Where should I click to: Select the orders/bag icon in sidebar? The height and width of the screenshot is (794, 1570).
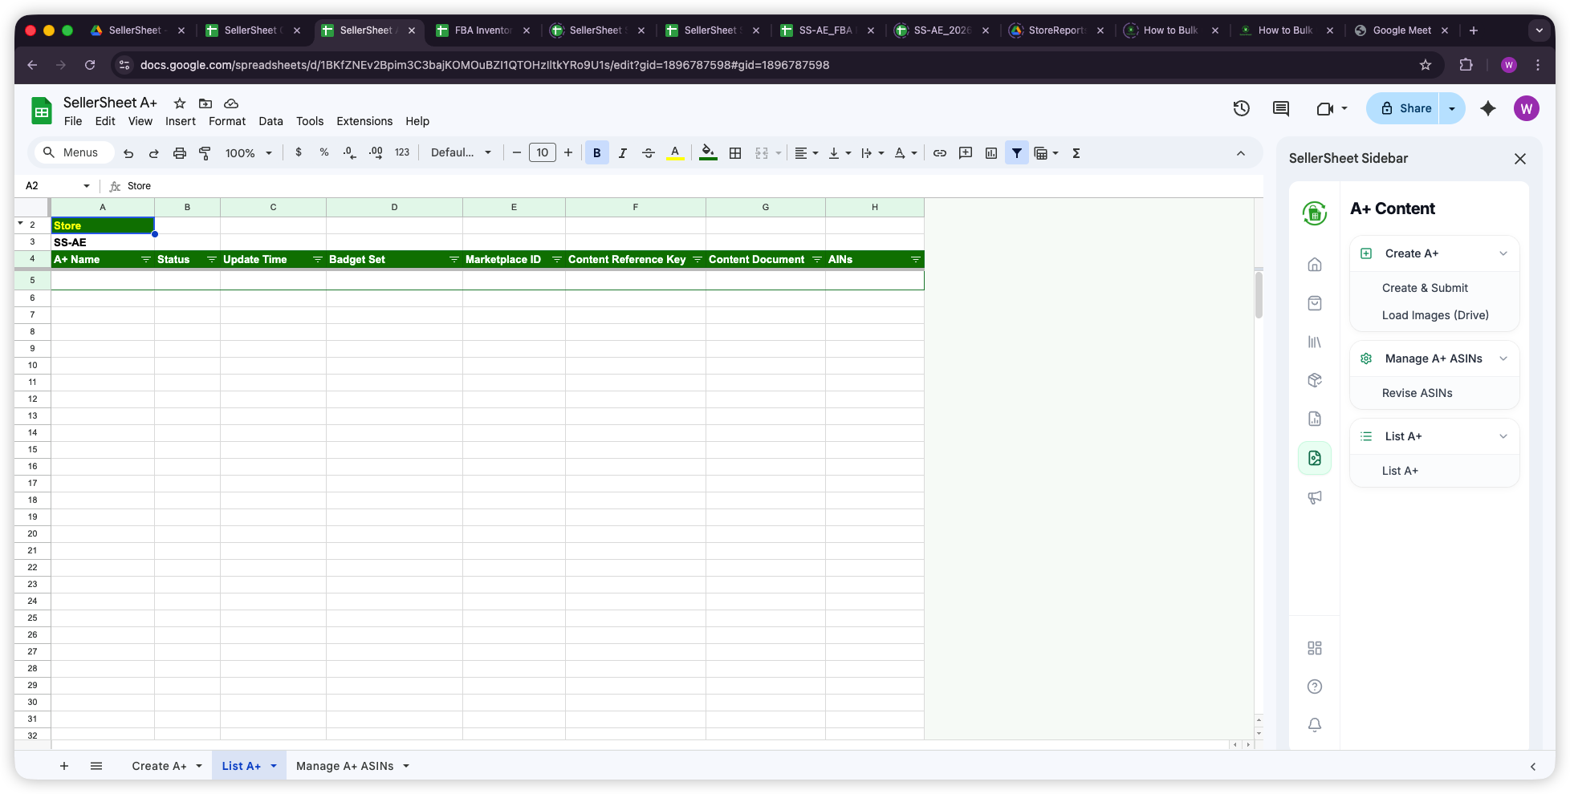(x=1315, y=303)
